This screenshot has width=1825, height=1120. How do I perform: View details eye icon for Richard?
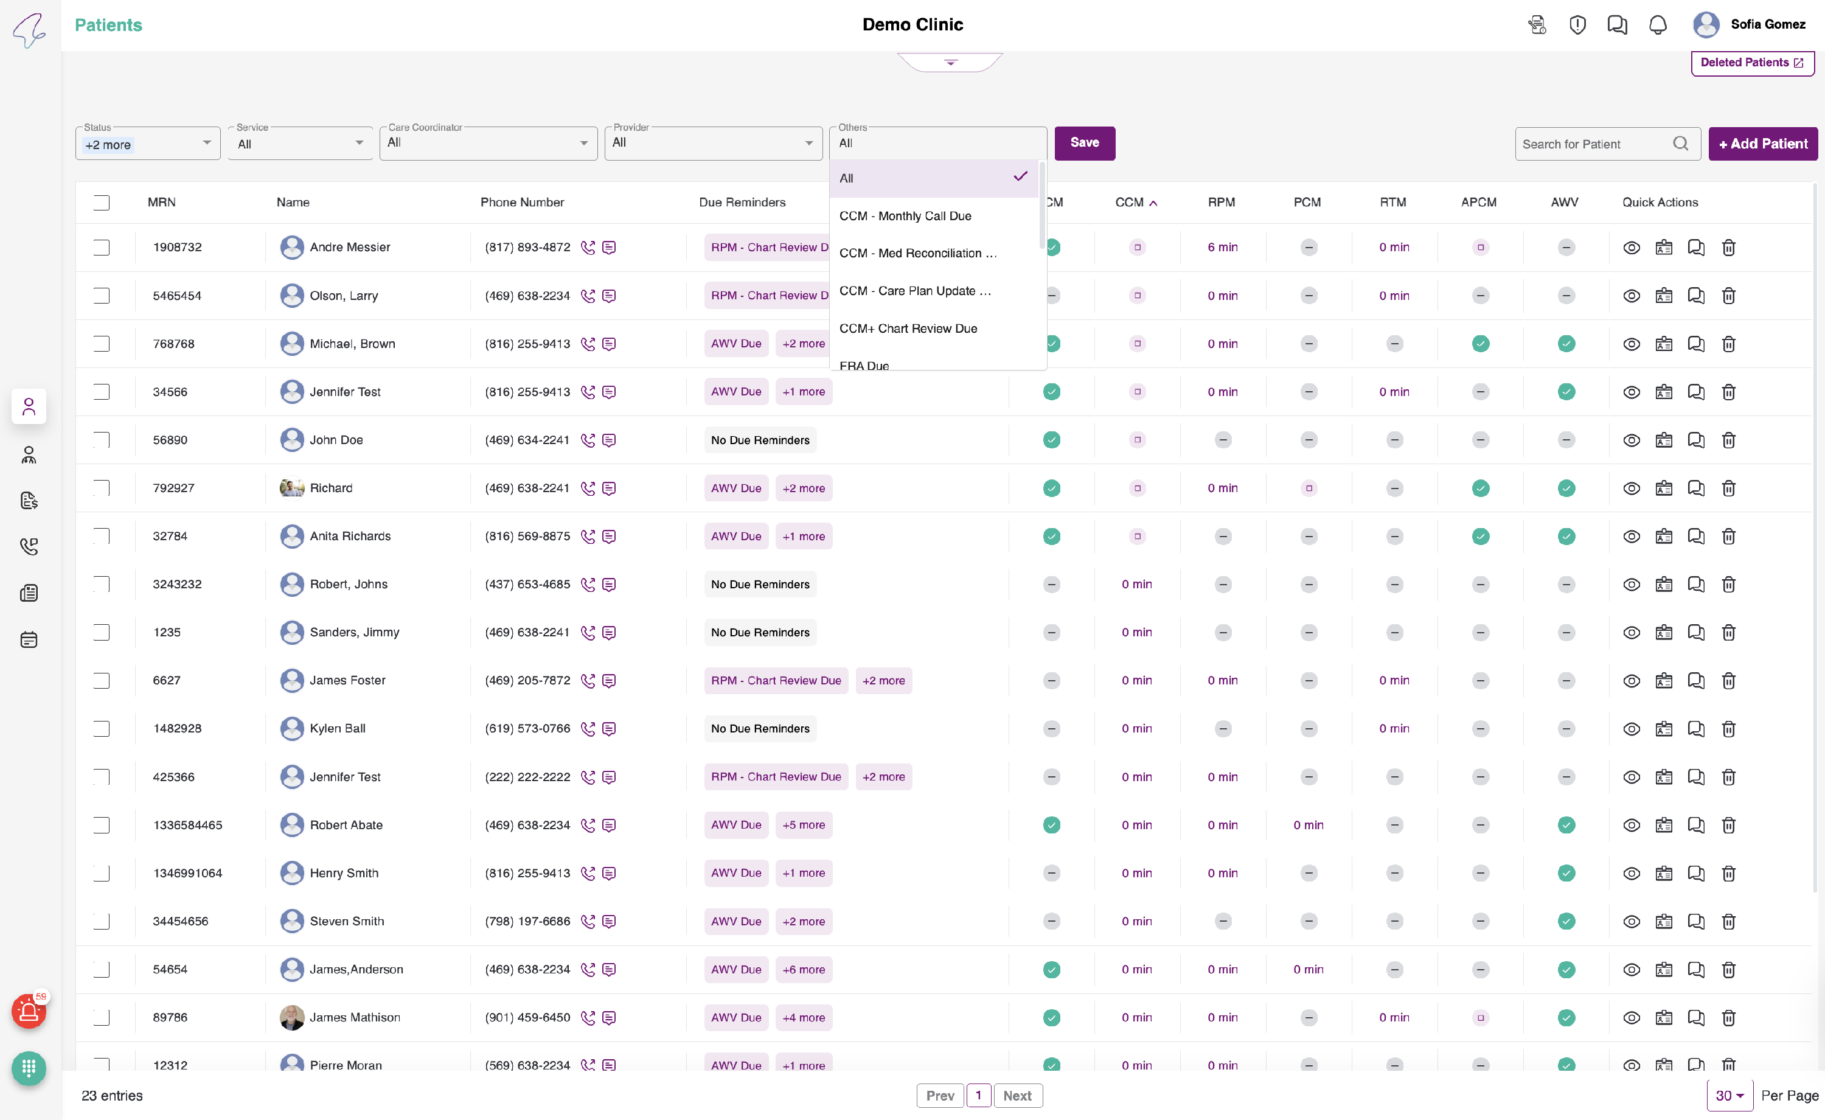click(1631, 488)
